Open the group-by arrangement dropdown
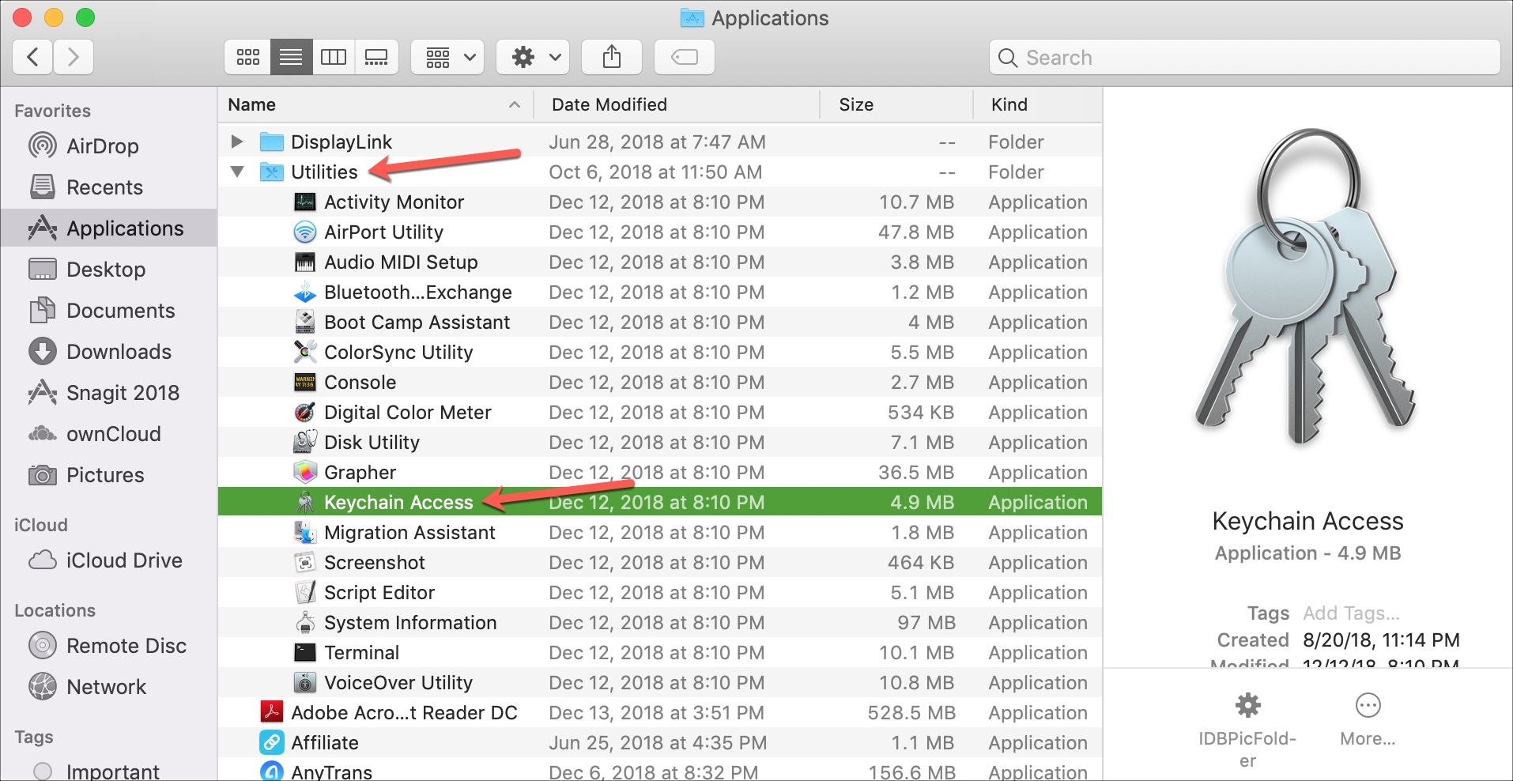This screenshot has height=781, width=1513. pyautogui.click(x=449, y=57)
